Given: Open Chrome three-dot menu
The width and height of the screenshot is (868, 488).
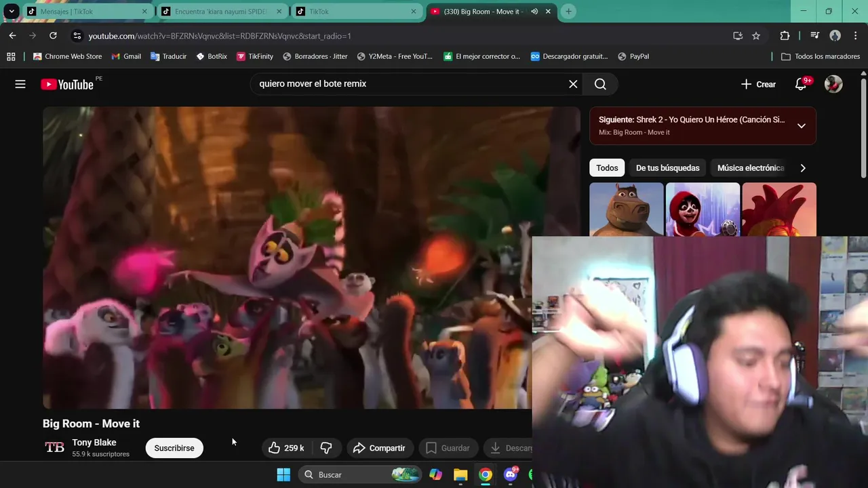Looking at the screenshot, I should (854, 36).
